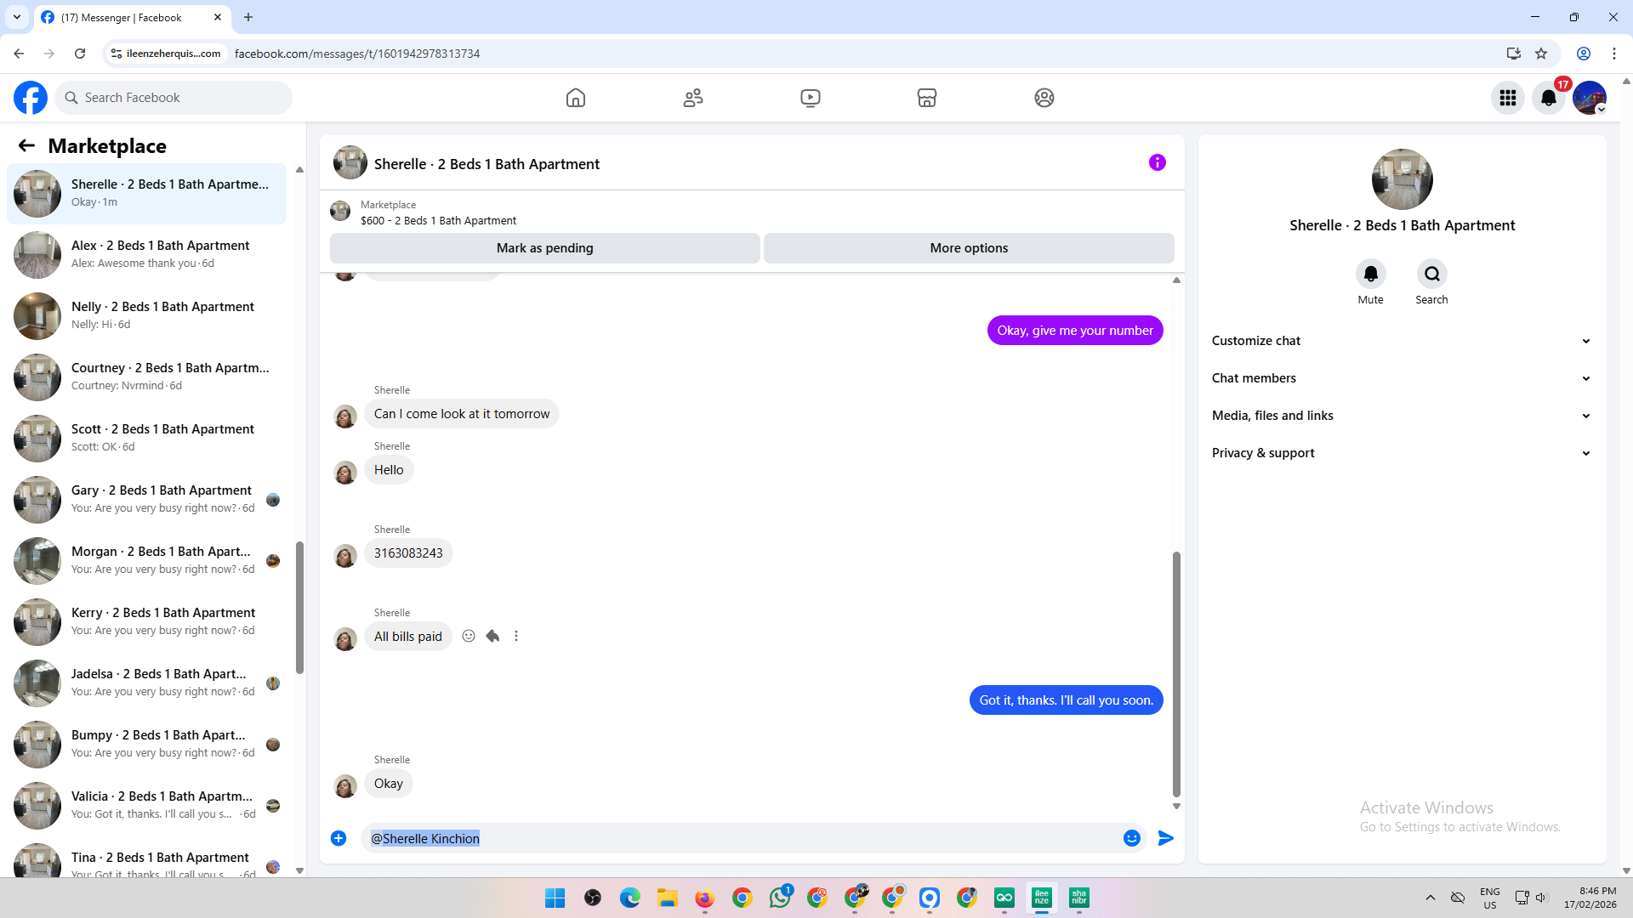1633x918 pixels.
Task: Expand Privacy & support section
Action: [x=1401, y=453]
